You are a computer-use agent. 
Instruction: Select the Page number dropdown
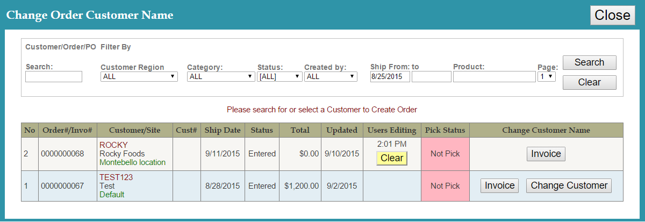click(546, 77)
